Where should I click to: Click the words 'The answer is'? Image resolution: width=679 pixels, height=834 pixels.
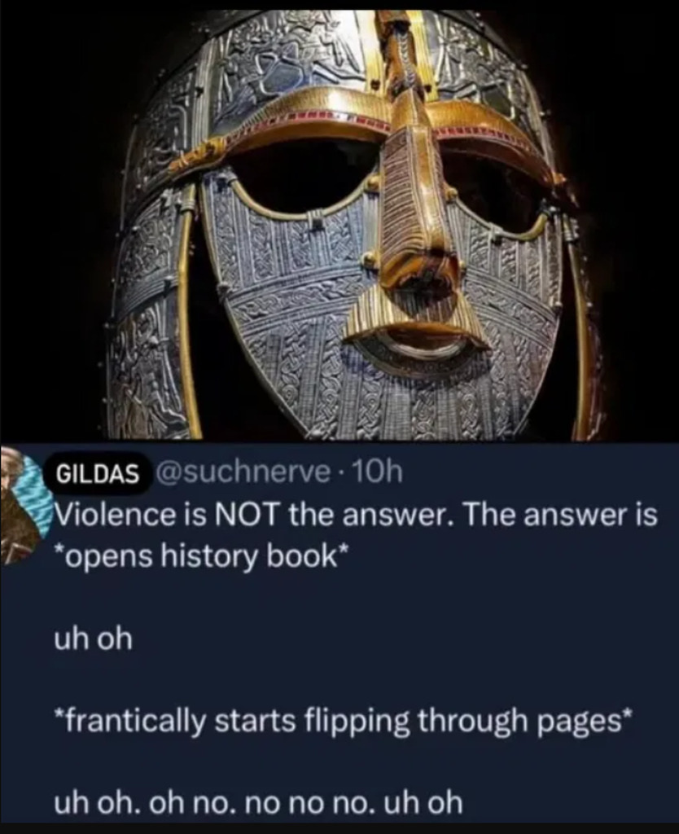pos(562,515)
